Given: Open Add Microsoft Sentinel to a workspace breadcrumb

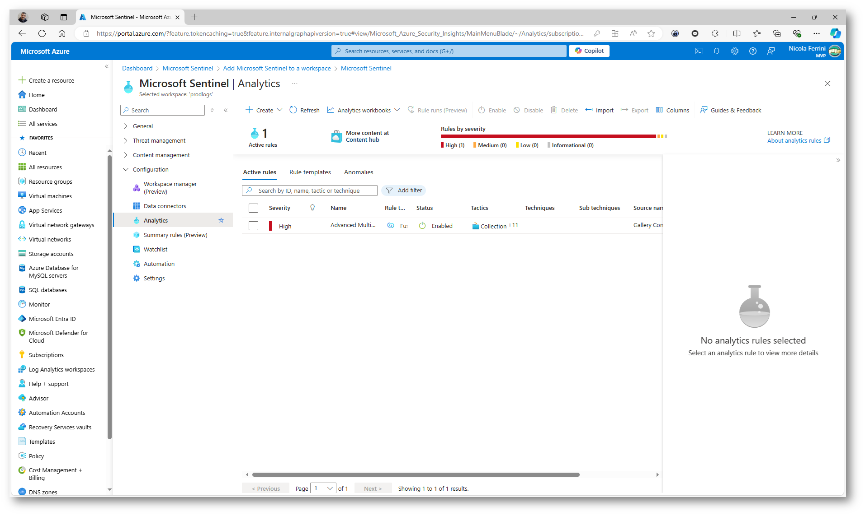Looking at the screenshot, I should (277, 68).
